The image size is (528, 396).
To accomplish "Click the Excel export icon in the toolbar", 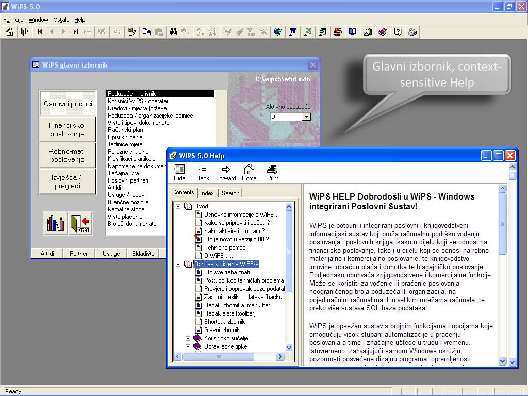I will point(307,32).
